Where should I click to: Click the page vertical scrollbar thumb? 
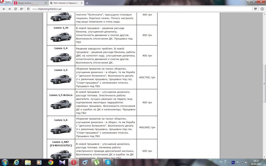264,84
